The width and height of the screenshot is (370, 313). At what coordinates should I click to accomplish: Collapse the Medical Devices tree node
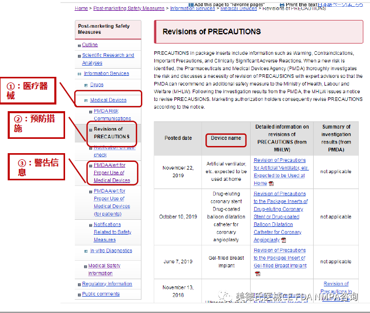pyautogui.click(x=86, y=100)
